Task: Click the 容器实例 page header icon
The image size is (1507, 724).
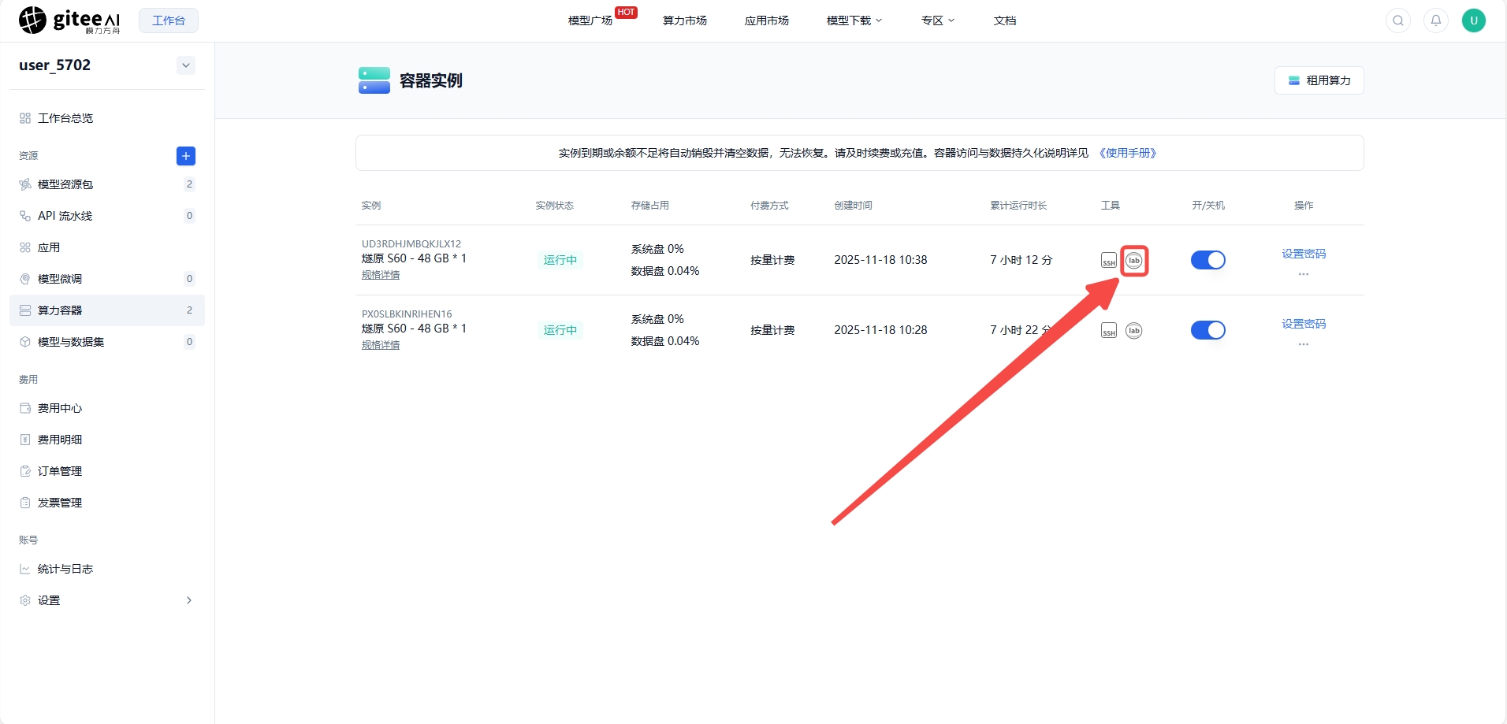Action: (374, 80)
